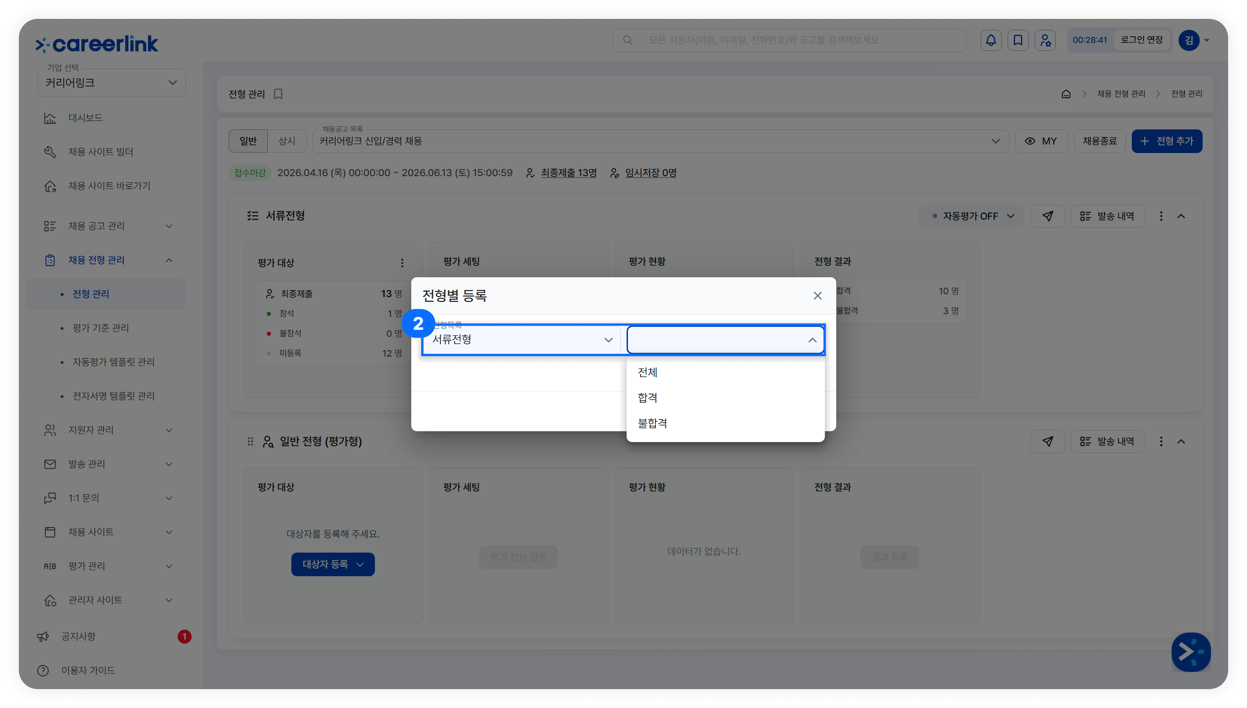Viewport: 1247px width, 708px height.
Task: Toggle the MY view filter
Action: [x=1041, y=141]
